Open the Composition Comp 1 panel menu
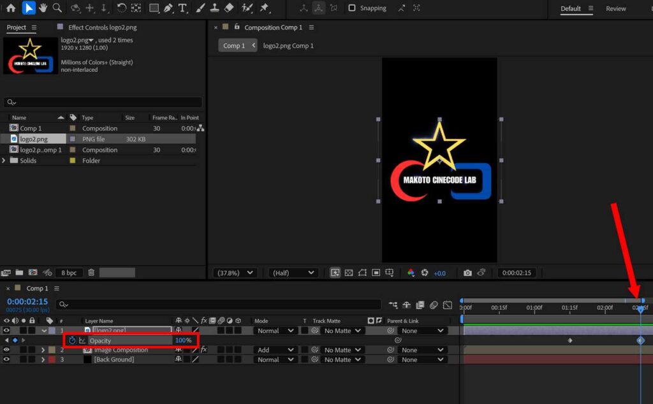The height and width of the screenshot is (404, 653). (x=311, y=27)
